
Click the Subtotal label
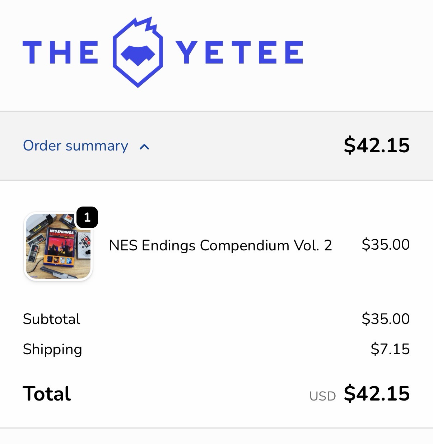51,319
